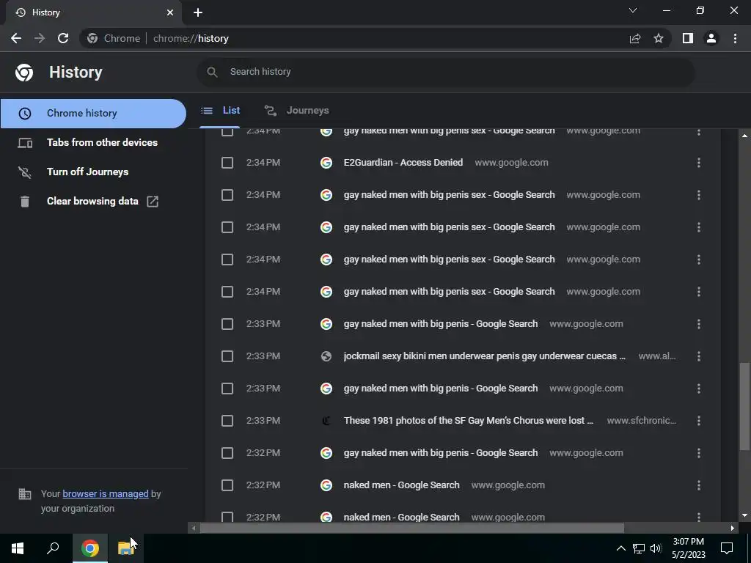
Task: Open the jockmail underwear history entry
Action: click(484, 356)
